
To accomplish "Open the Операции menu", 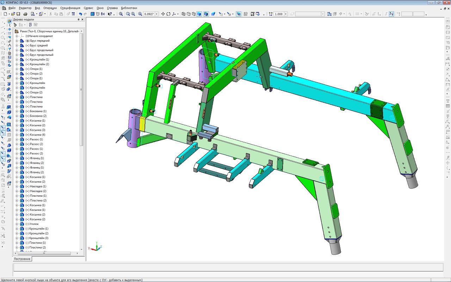I will coord(50,8).
